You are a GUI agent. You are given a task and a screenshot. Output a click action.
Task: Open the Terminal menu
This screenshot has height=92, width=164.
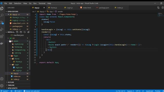[x=42, y=3]
